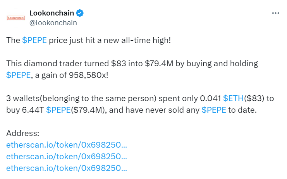Click '$79.4M' after 'turned $83 into'
The height and width of the screenshot is (179, 287).
tap(159, 64)
